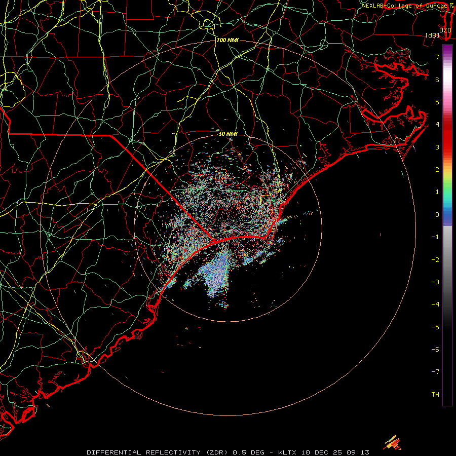Click the "-5" value on the scale
456x456 pixels.
coord(435,327)
